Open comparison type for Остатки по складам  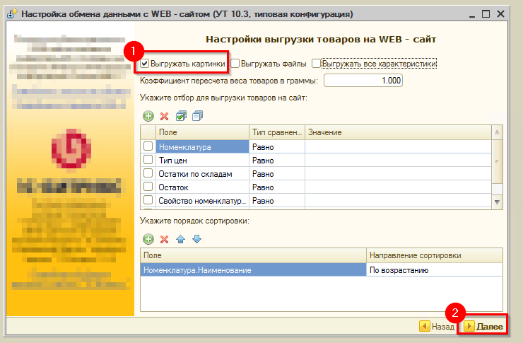pos(276,173)
